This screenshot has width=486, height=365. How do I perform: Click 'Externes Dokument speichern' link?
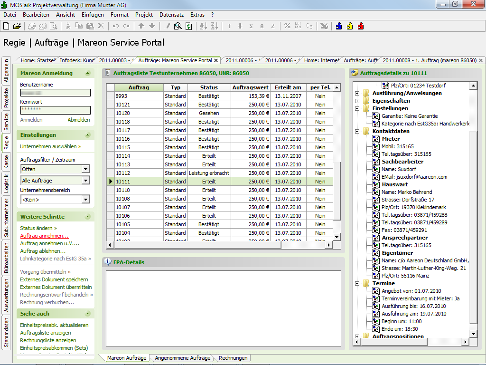[x=54, y=279]
